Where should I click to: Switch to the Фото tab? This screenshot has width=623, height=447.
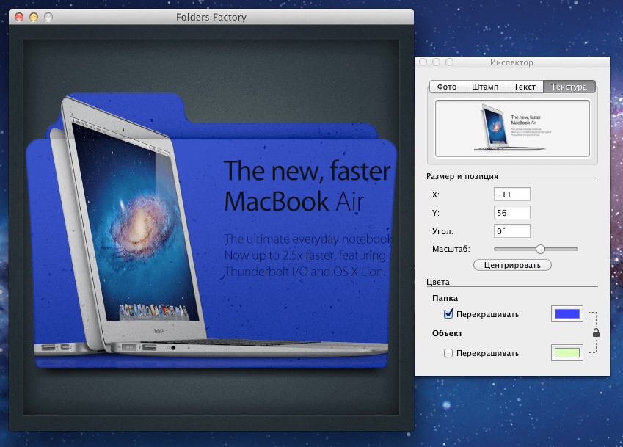click(x=447, y=86)
